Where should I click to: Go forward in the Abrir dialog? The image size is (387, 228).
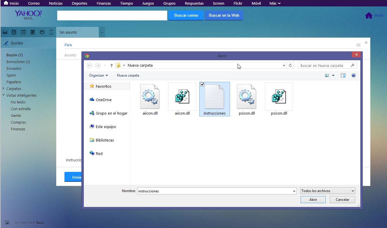[x=98, y=65]
